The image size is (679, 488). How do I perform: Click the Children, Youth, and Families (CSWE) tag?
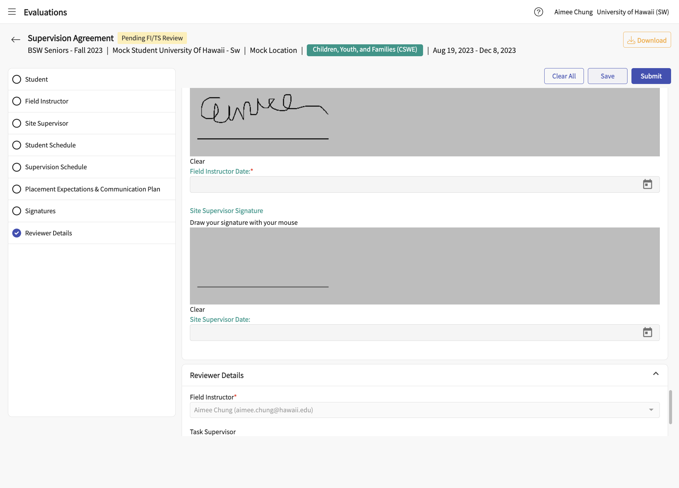coord(365,50)
